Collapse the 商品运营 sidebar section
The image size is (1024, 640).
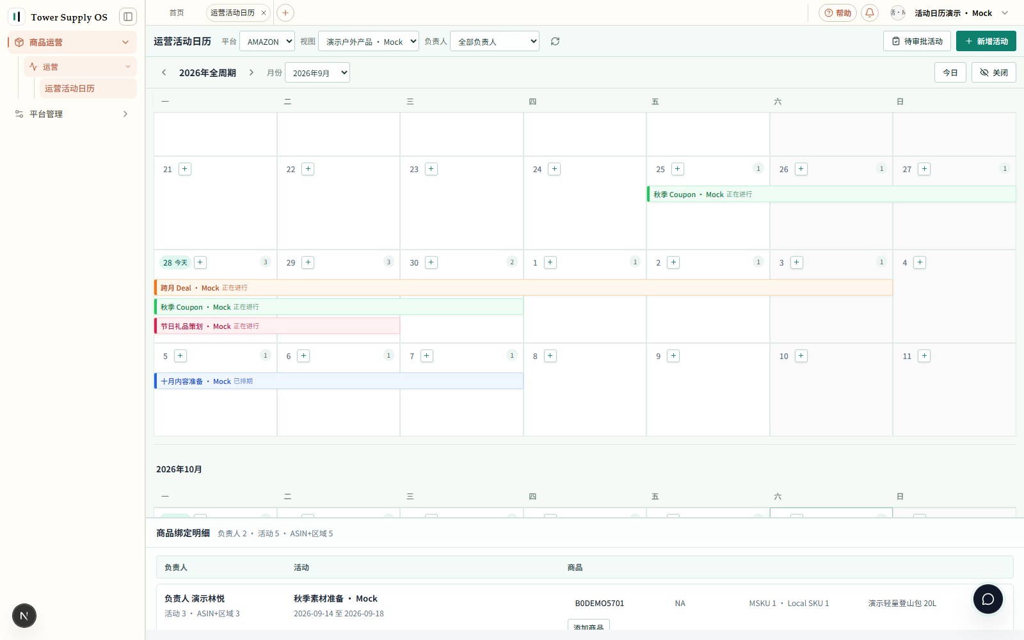point(72,42)
